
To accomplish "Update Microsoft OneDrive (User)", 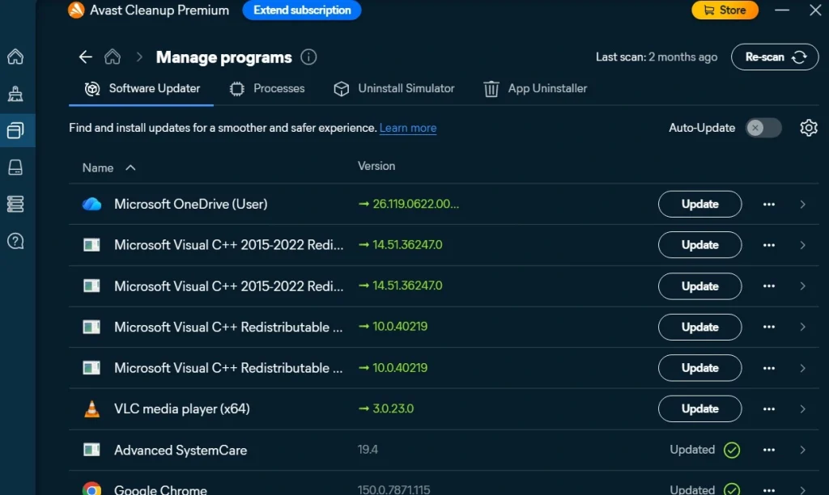I will (x=700, y=204).
